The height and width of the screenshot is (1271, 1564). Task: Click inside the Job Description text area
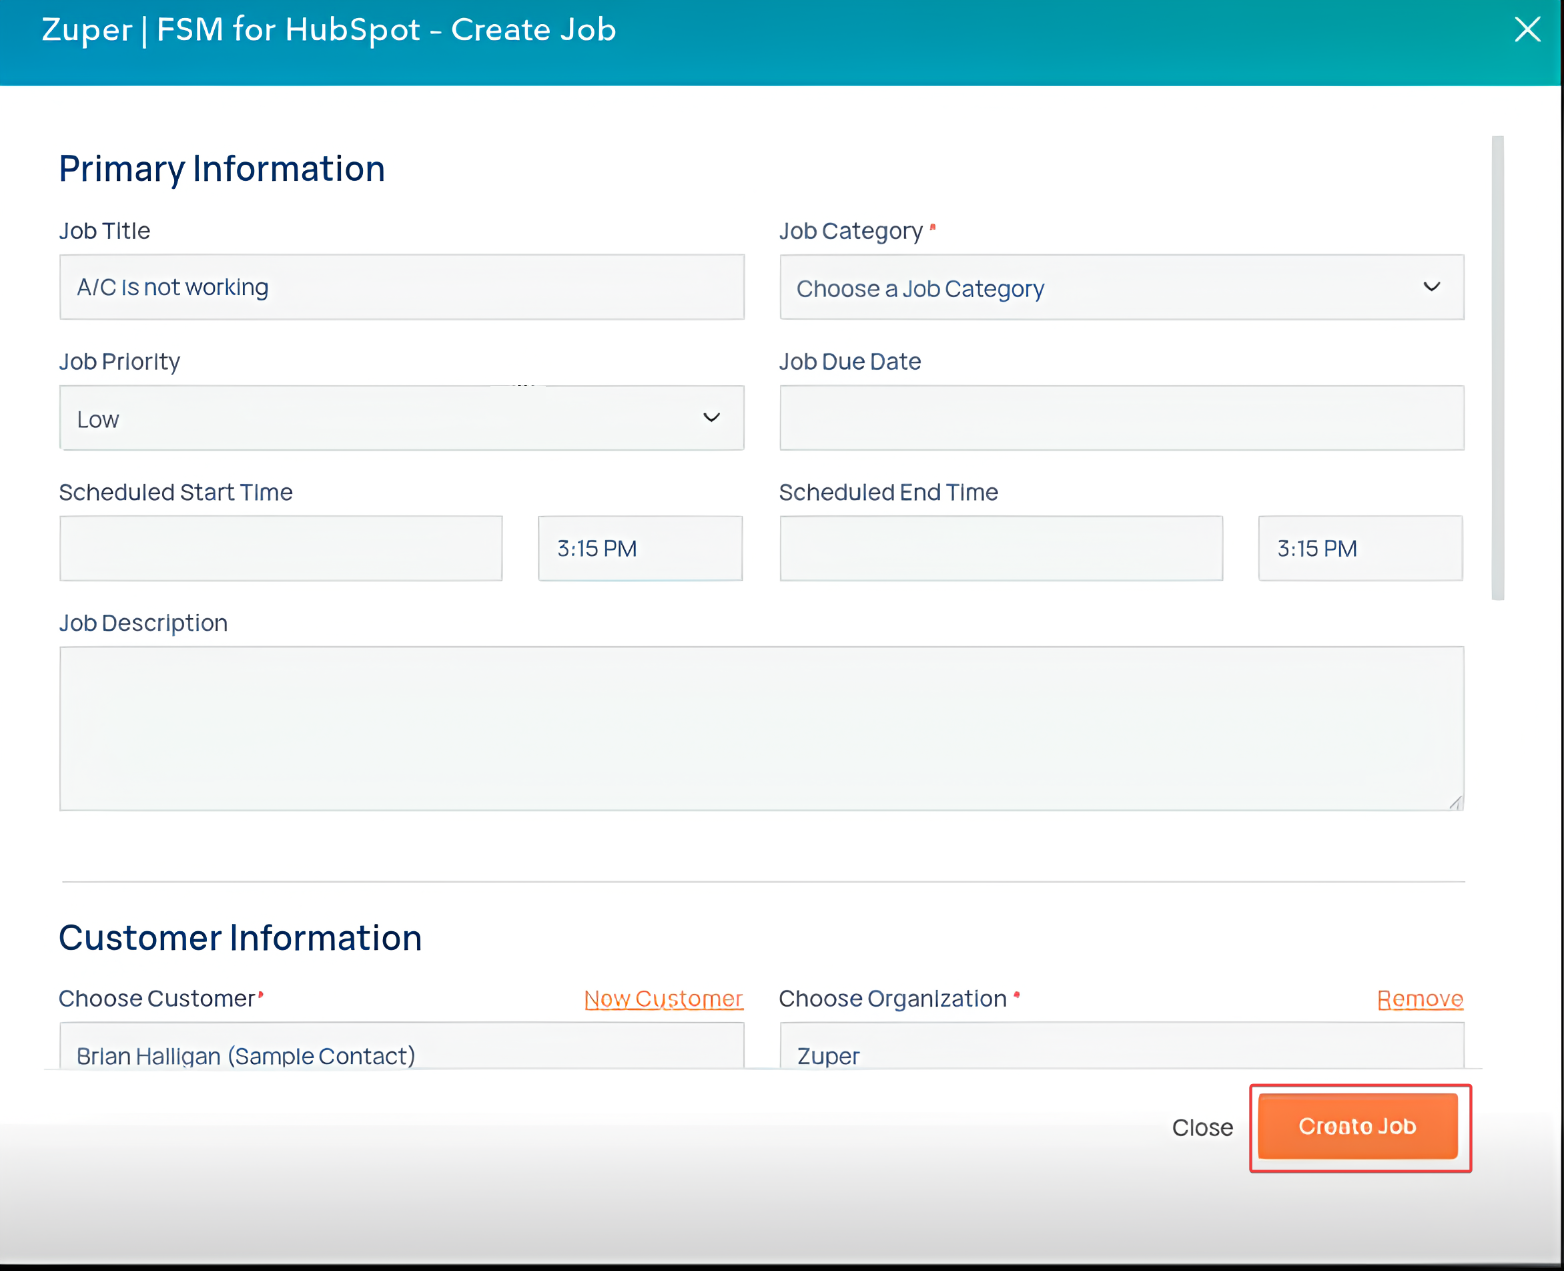(762, 728)
